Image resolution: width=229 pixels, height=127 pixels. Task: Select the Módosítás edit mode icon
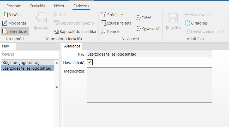(5, 23)
